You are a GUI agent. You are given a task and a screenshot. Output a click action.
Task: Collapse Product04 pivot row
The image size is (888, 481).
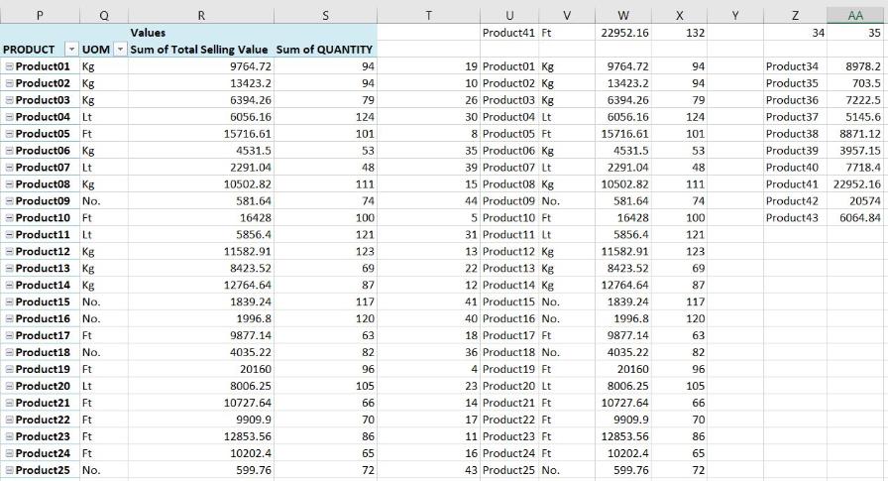[x=9, y=117]
